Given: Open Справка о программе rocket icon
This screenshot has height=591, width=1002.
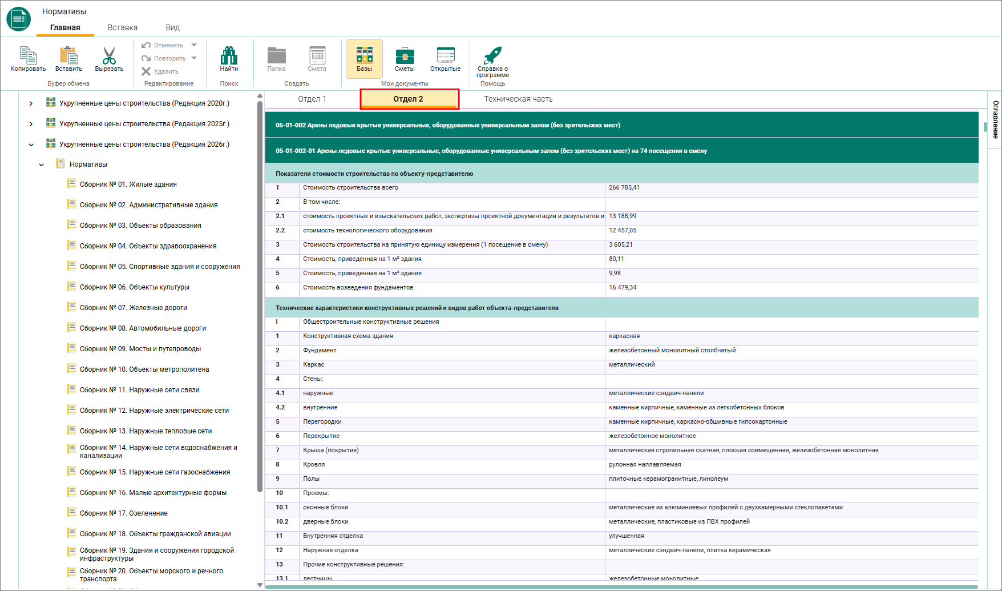Looking at the screenshot, I should tap(492, 55).
